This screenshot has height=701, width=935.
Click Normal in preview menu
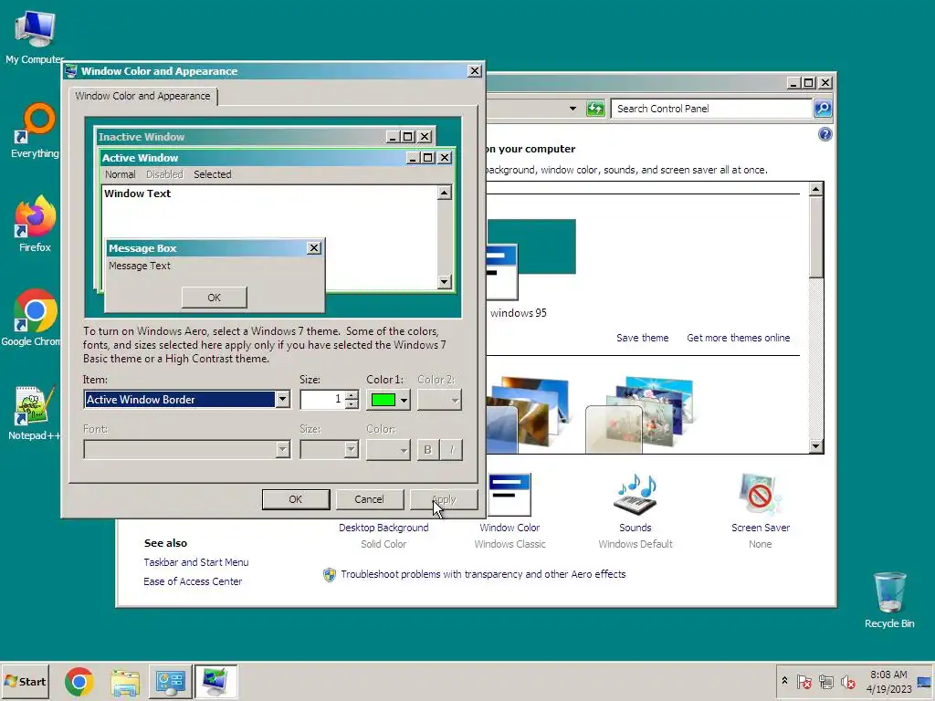coord(120,174)
